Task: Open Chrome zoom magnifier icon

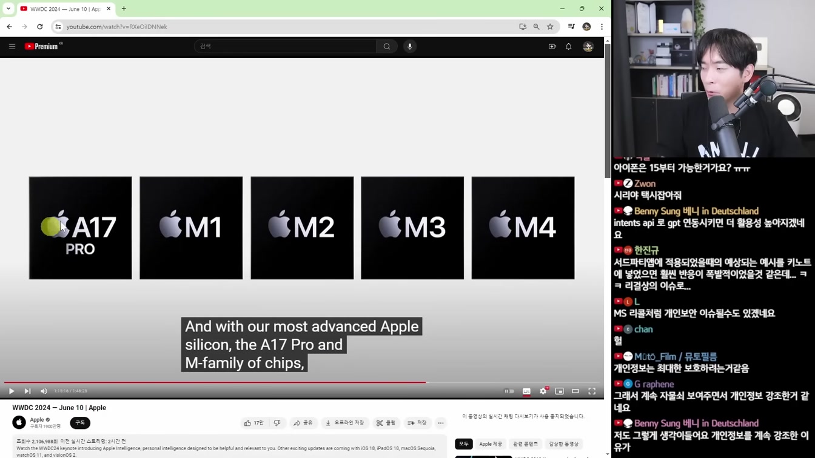Action: pyautogui.click(x=536, y=27)
